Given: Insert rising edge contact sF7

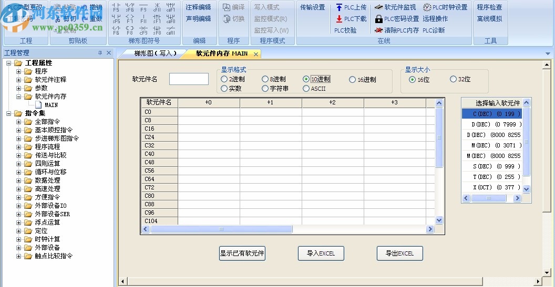Looking at the screenshot, I should point(157,19).
